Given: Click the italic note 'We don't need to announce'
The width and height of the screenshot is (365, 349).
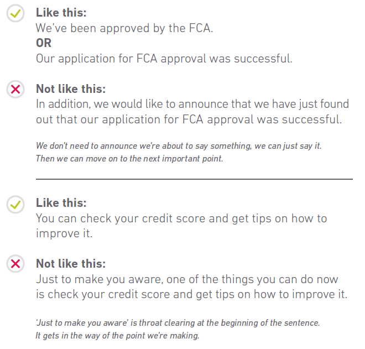Looking at the screenshot, I should (179, 146).
